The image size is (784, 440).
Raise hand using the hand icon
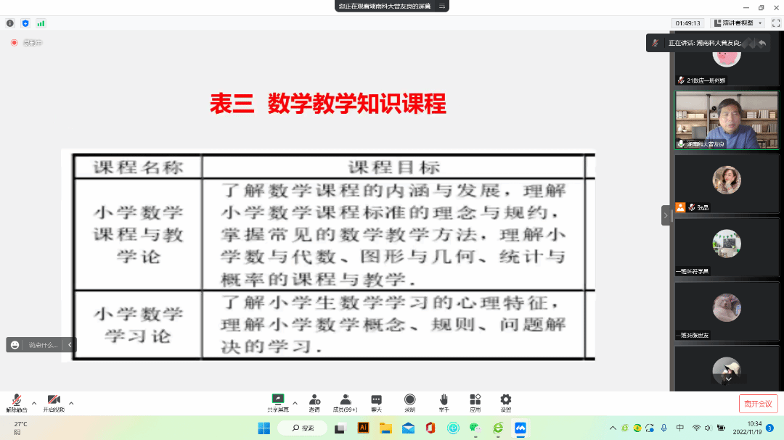coord(444,401)
